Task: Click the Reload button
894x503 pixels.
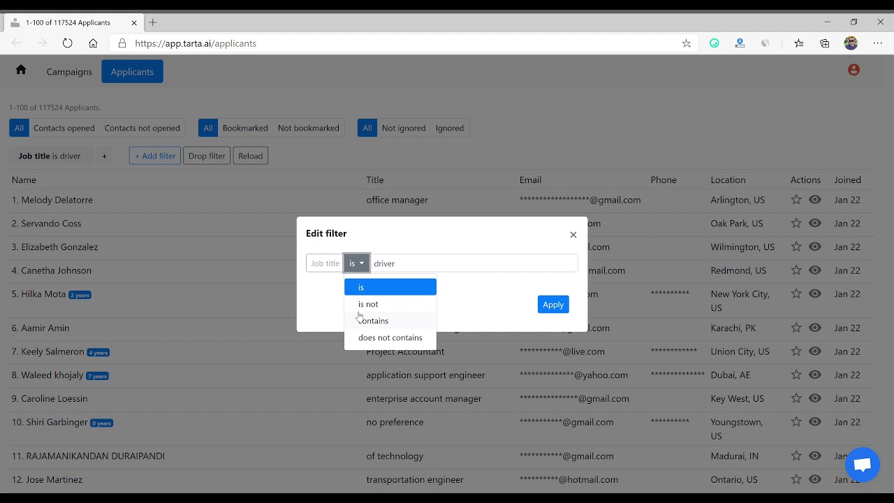Action: coord(250,156)
